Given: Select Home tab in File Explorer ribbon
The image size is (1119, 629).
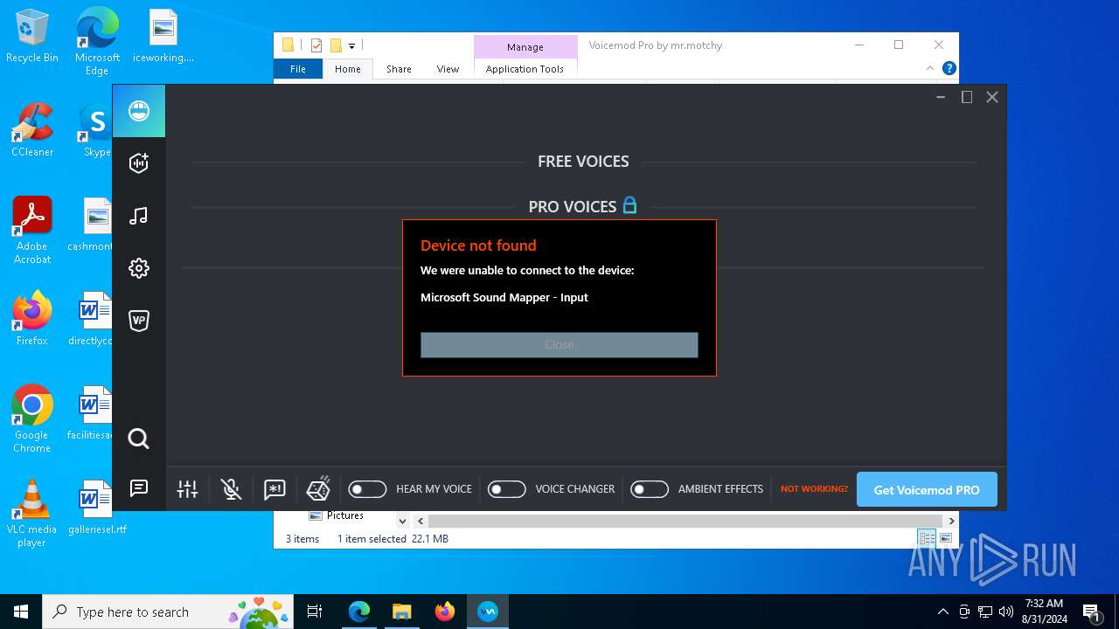Looking at the screenshot, I should pos(348,69).
